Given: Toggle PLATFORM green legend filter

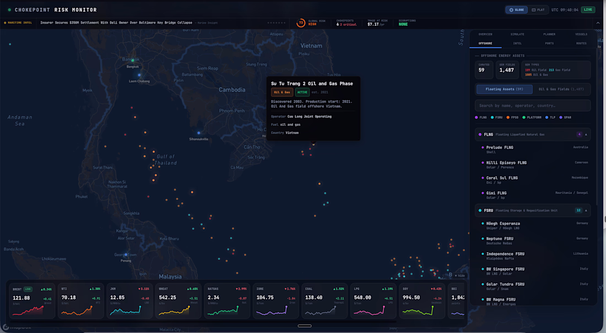Looking at the screenshot, I should [x=532, y=118].
